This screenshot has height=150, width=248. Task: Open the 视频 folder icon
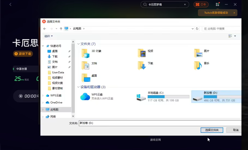coord(142,53)
